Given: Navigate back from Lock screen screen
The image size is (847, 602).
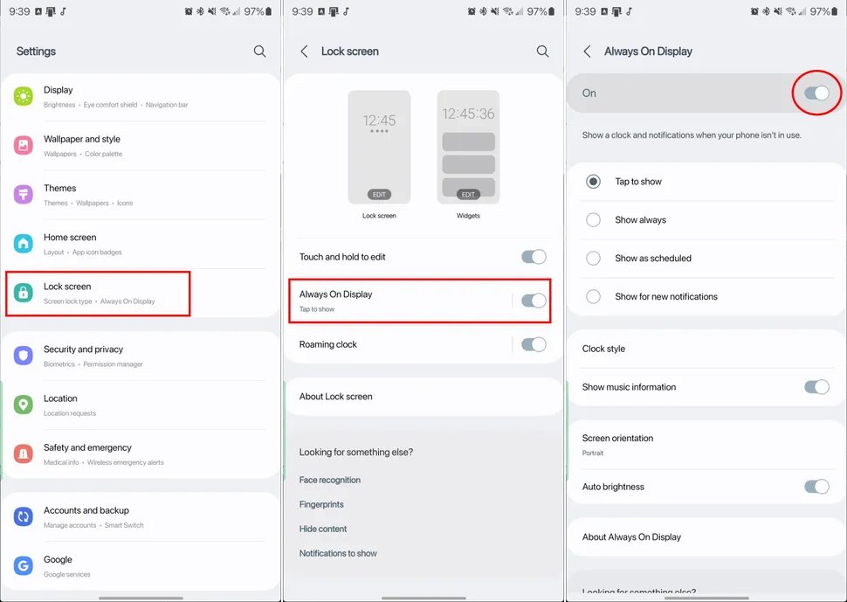Looking at the screenshot, I should pos(303,52).
